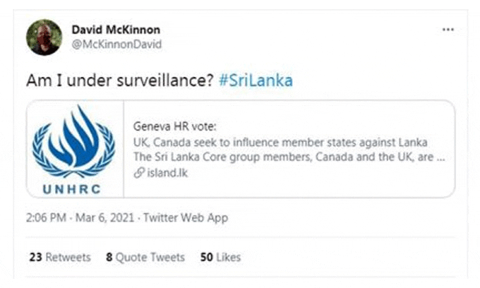Viewport: 480px width, 288px height.
Task: Open the Twitter Web App source label
Action: click(x=186, y=219)
